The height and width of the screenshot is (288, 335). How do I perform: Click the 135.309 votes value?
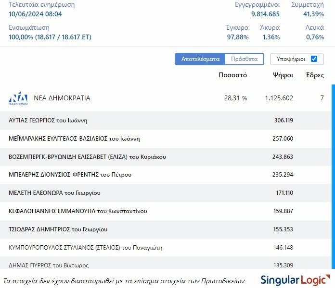[x=283, y=265]
